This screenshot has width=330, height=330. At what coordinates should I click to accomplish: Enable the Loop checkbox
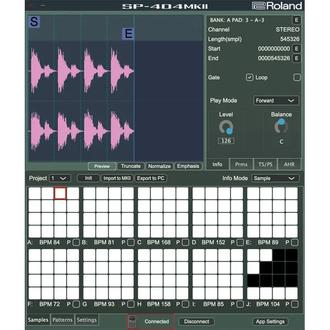[x=297, y=78]
